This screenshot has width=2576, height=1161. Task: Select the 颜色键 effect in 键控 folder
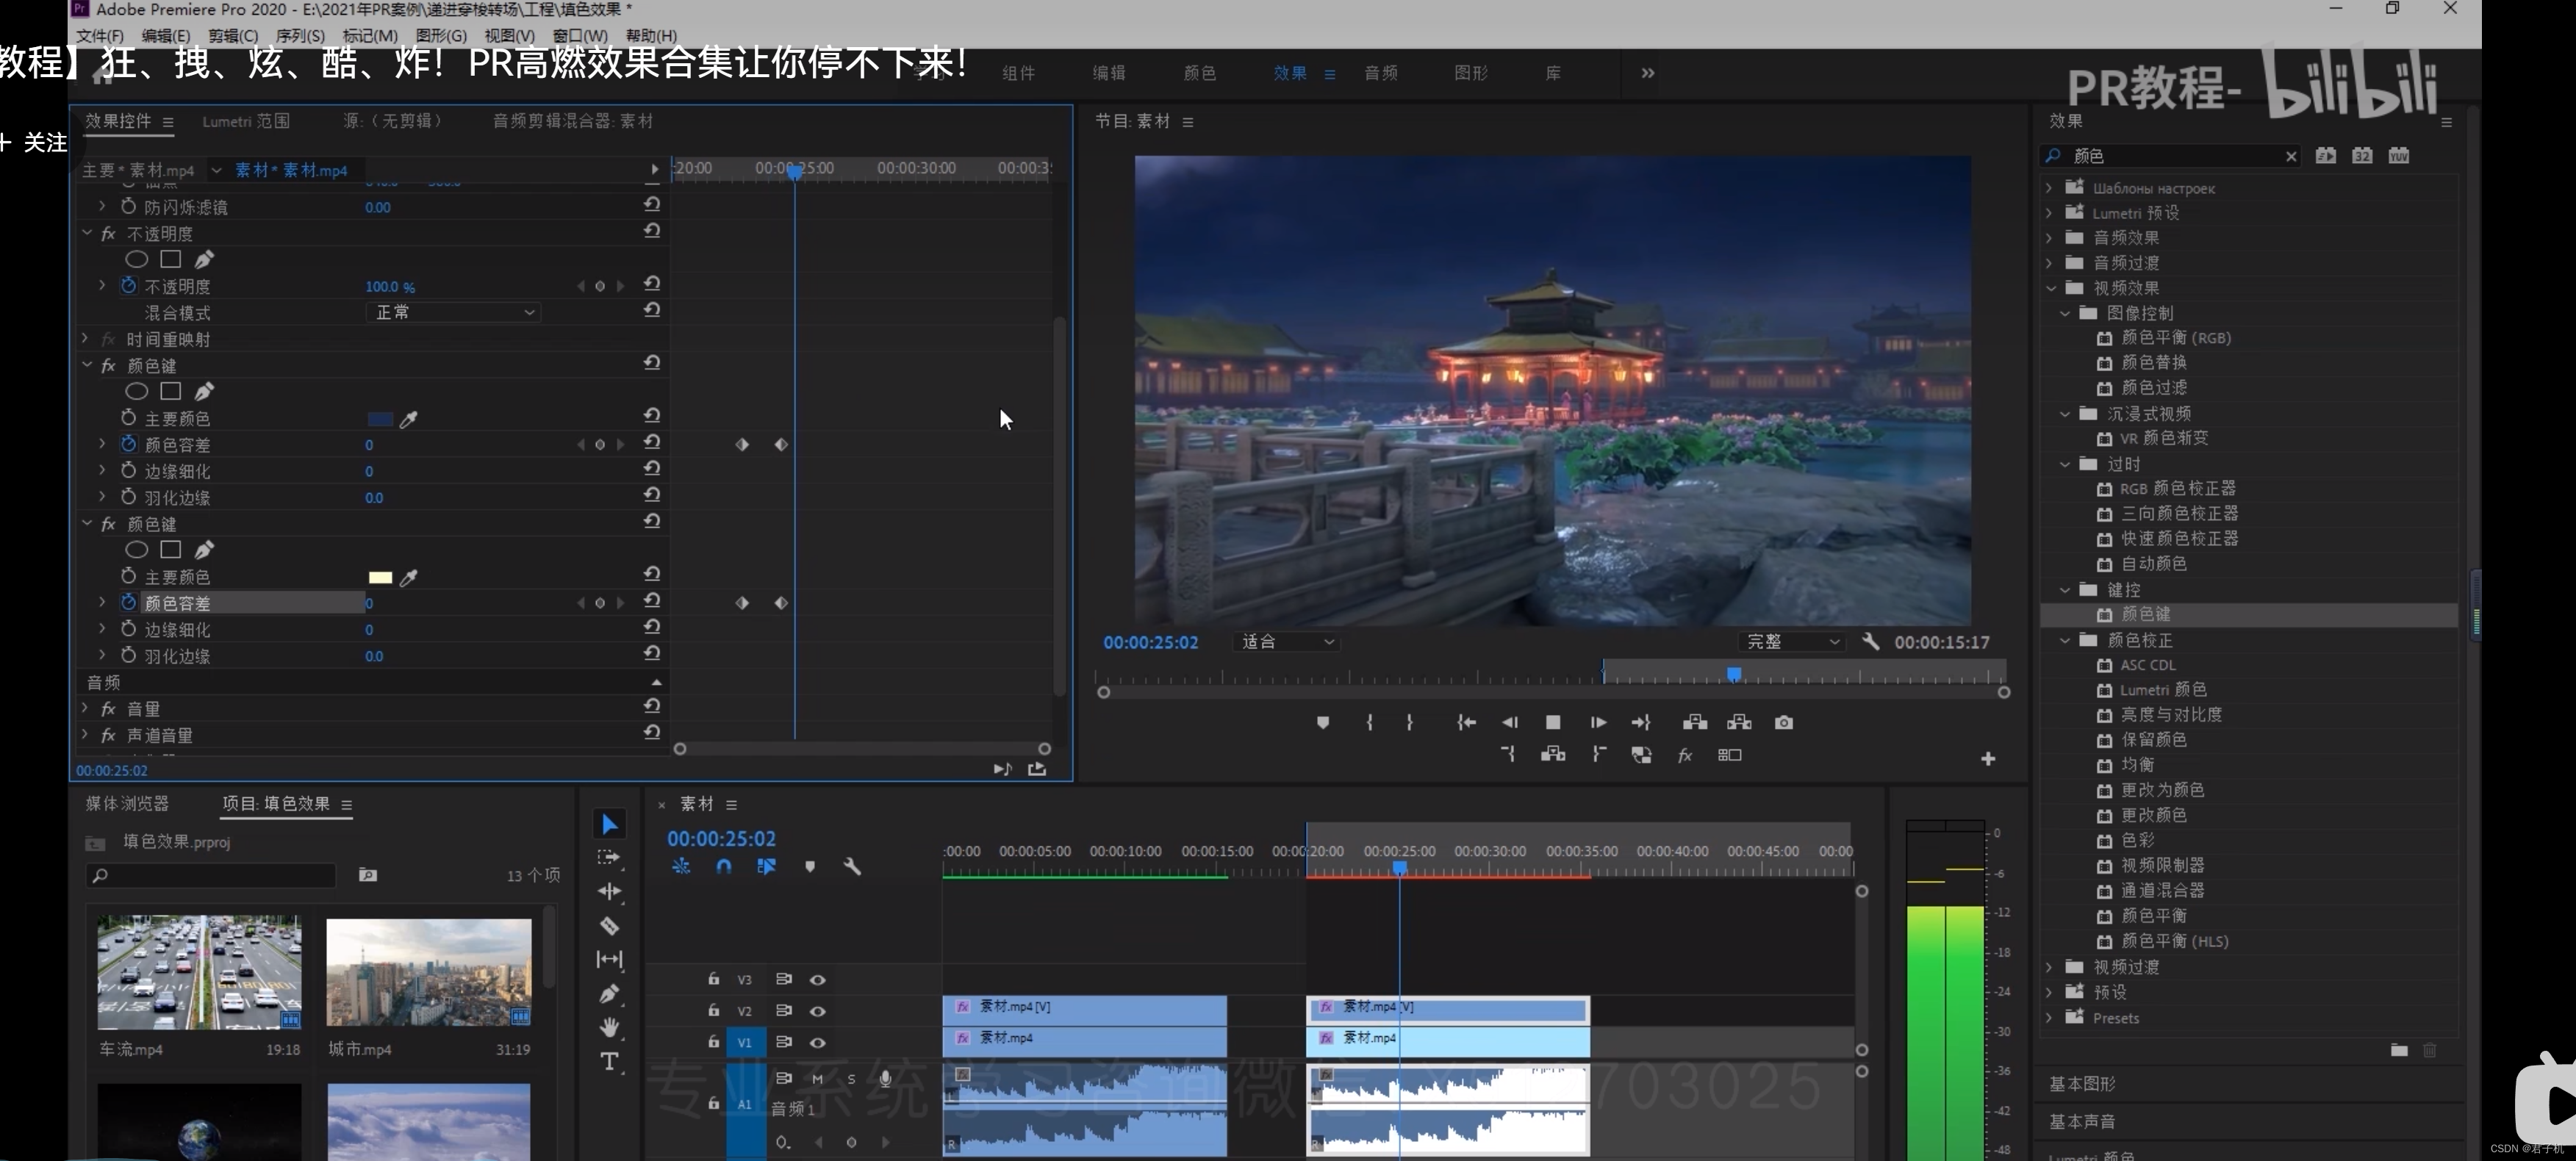[x=2145, y=614]
